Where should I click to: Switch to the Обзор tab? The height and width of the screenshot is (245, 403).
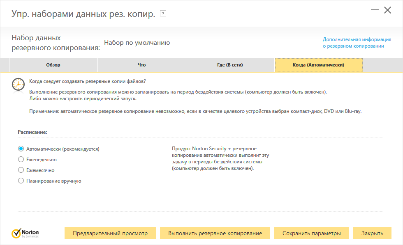tap(53, 65)
